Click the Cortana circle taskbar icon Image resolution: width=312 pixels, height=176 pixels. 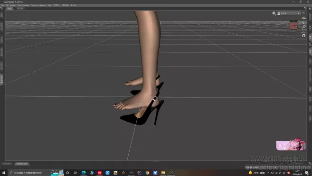(67, 173)
